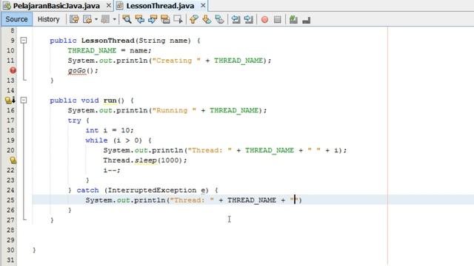Open the Forward history dropdown arrow
The width and height of the screenshot is (474, 266).
coord(114,19)
